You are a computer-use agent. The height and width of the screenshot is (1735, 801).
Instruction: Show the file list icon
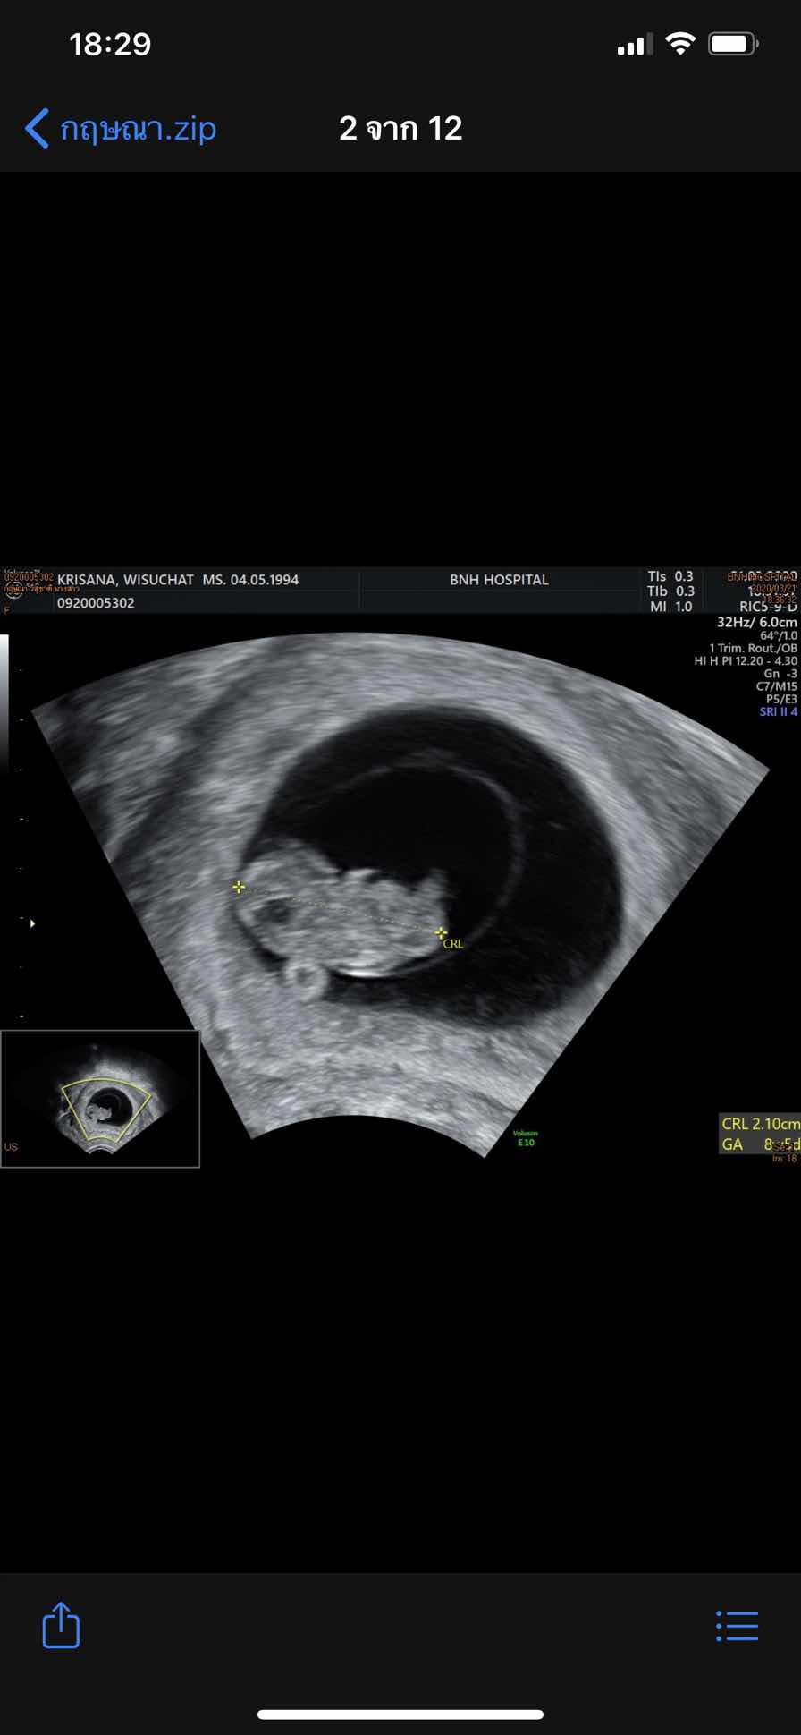point(738,1626)
